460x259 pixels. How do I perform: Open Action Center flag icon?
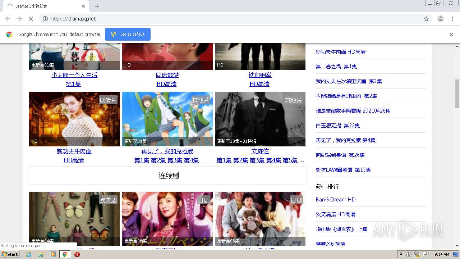point(426,254)
